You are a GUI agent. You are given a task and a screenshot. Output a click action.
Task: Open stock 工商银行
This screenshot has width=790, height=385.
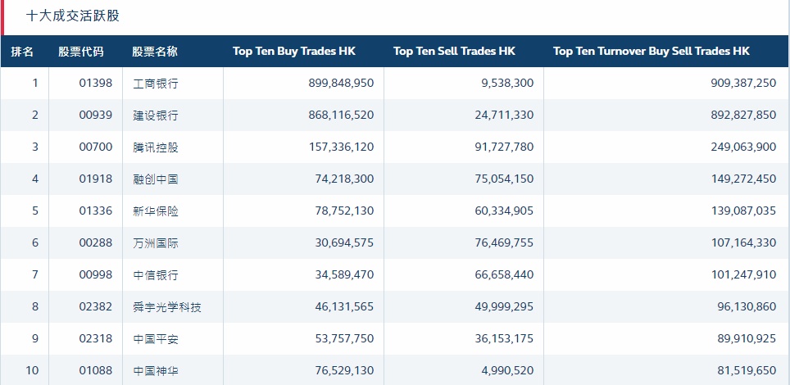coord(156,84)
